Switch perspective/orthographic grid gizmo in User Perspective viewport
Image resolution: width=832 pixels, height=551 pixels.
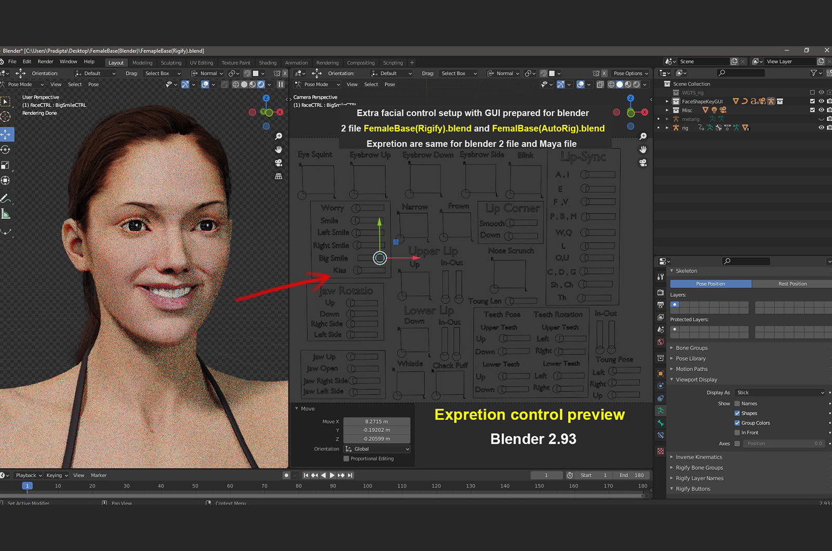click(x=279, y=176)
